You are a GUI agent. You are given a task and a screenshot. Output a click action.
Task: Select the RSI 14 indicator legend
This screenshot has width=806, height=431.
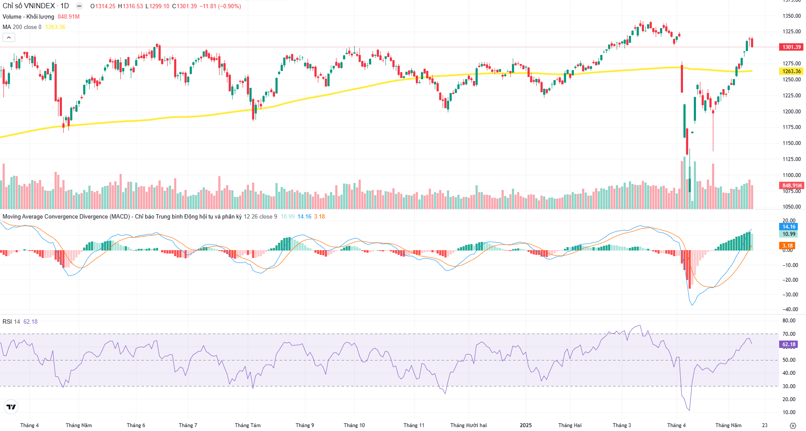(x=11, y=322)
